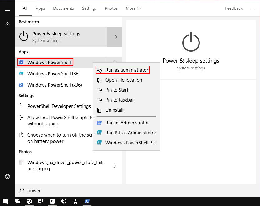The width and height of the screenshot is (260, 206).
Task: Click the image file thumbnail icon
Action: coord(21,162)
